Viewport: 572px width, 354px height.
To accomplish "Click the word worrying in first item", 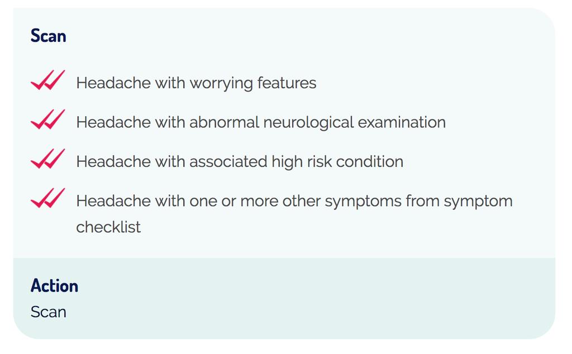I will [x=221, y=84].
